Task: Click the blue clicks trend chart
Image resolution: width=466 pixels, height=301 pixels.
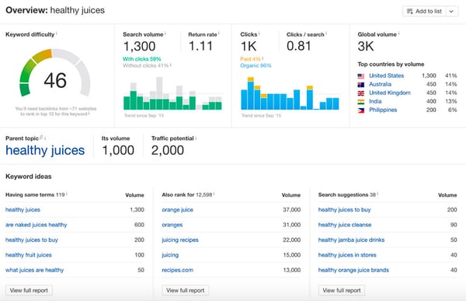Action: [290, 93]
